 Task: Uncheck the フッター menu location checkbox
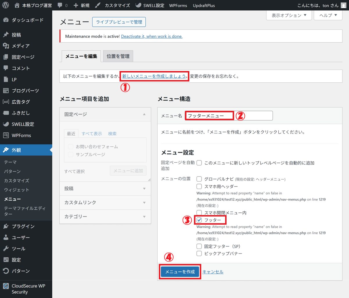click(199, 220)
